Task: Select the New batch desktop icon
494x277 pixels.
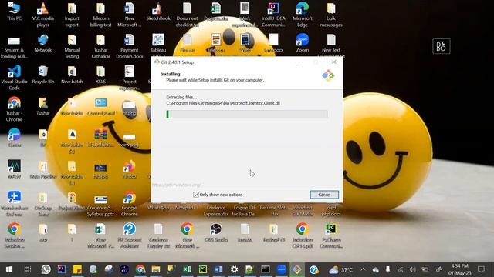Action: click(x=72, y=75)
